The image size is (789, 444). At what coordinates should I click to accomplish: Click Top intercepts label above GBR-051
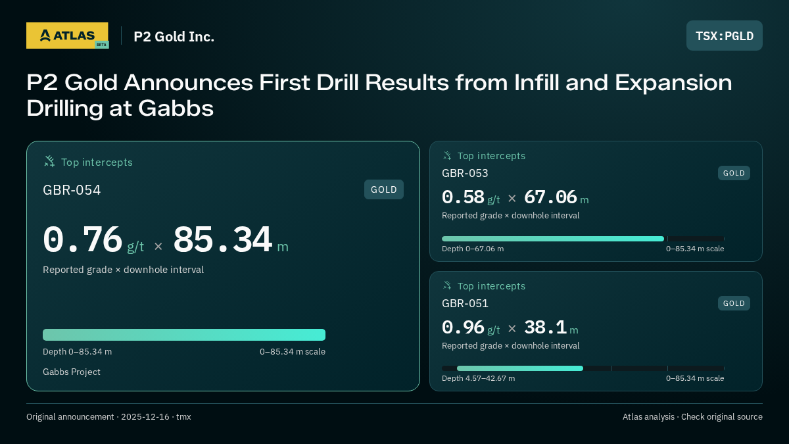pos(491,286)
